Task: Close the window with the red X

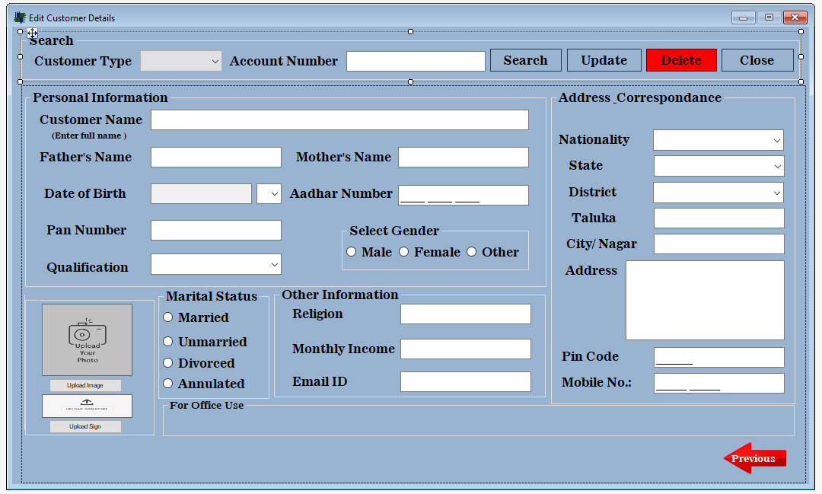Action: [x=795, y=18]
